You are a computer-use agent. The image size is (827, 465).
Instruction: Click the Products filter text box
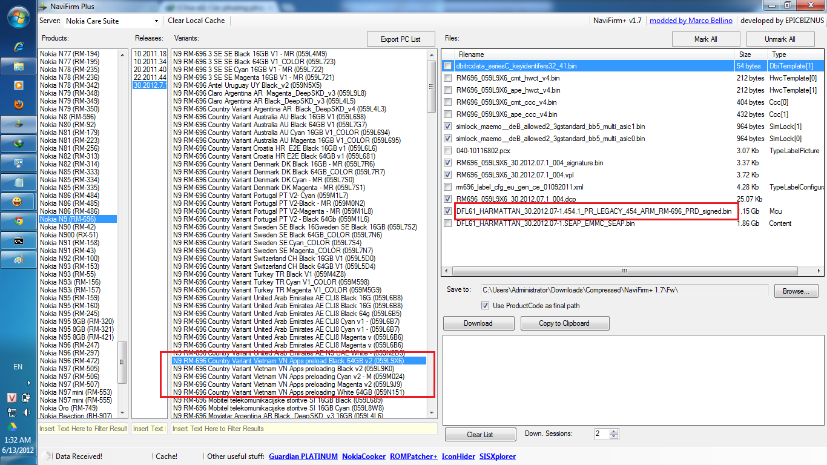[83, 429]
